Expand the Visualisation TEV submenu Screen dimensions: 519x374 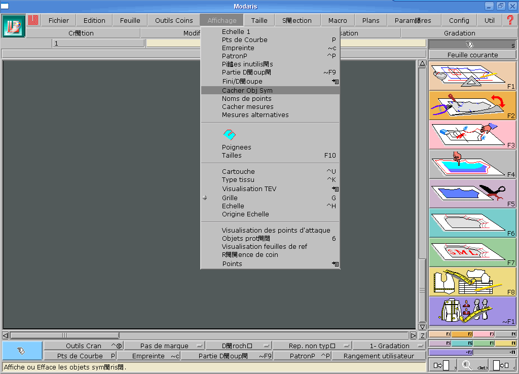click(271, 189)
